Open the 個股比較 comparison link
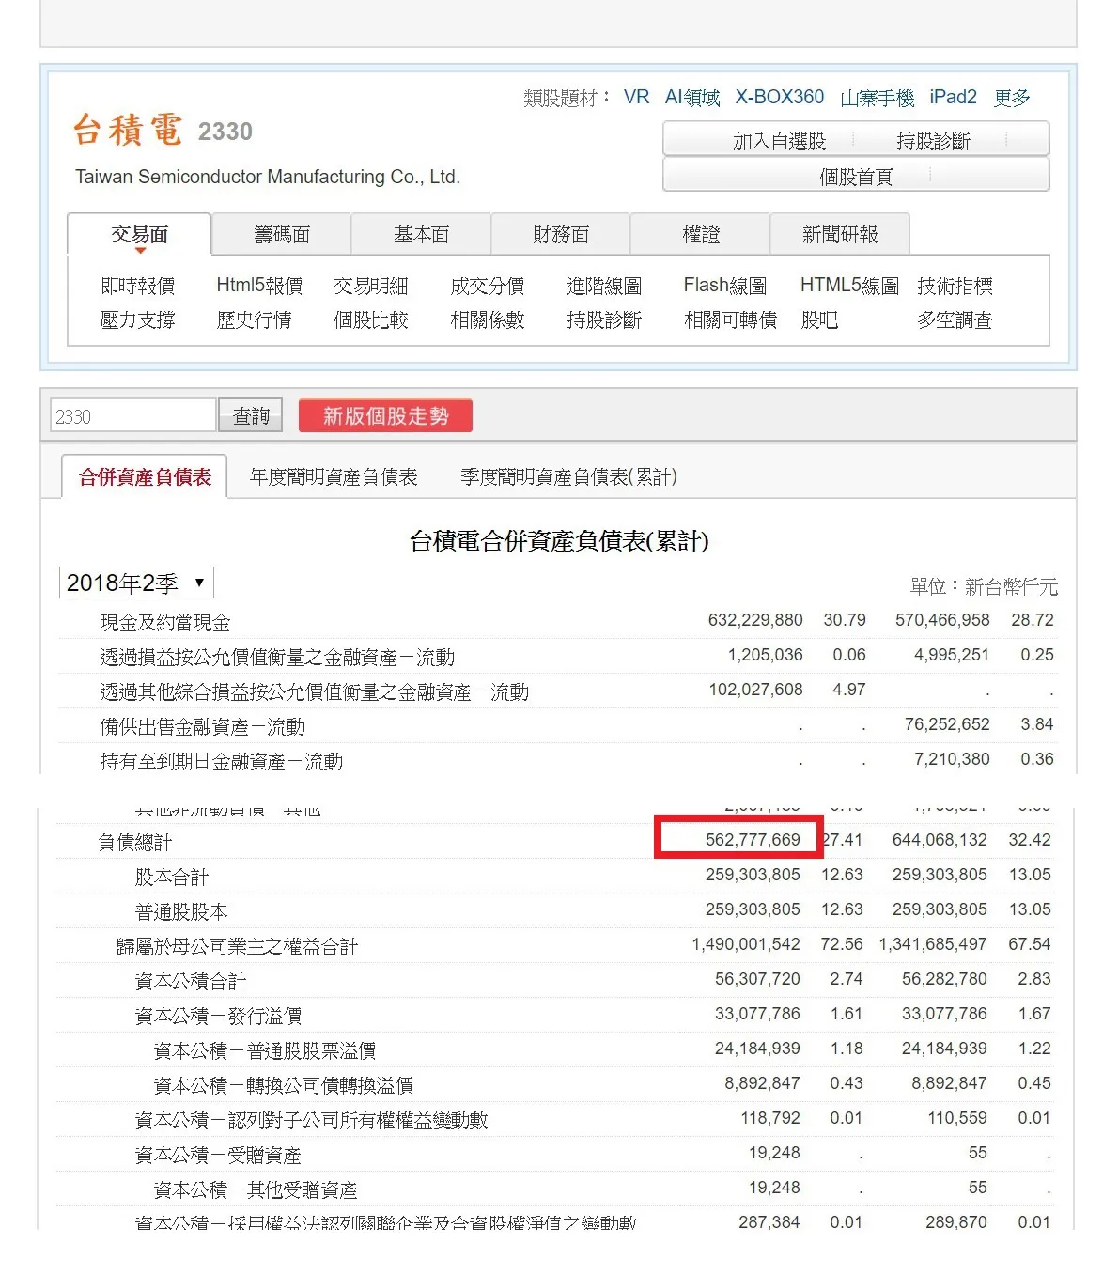Image resolution: width=1103 pixels, height=1274 pixels. click(371, 320)
